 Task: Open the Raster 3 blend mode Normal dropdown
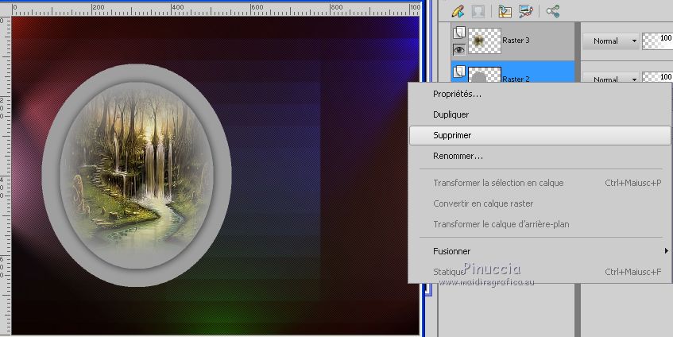pos(610,41)
